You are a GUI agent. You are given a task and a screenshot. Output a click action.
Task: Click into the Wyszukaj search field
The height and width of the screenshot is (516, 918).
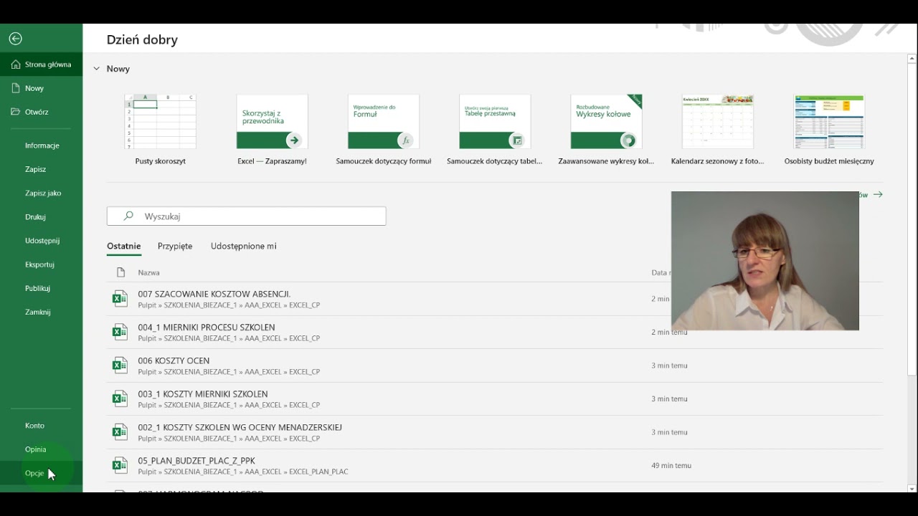pyautogui.click(x=247, y=216)
